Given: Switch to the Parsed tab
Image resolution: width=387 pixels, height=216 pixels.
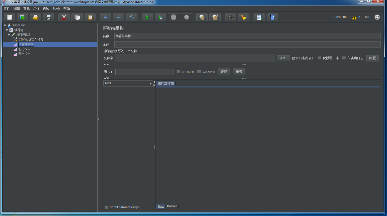Looking at the screenshot, I should 172,206.
